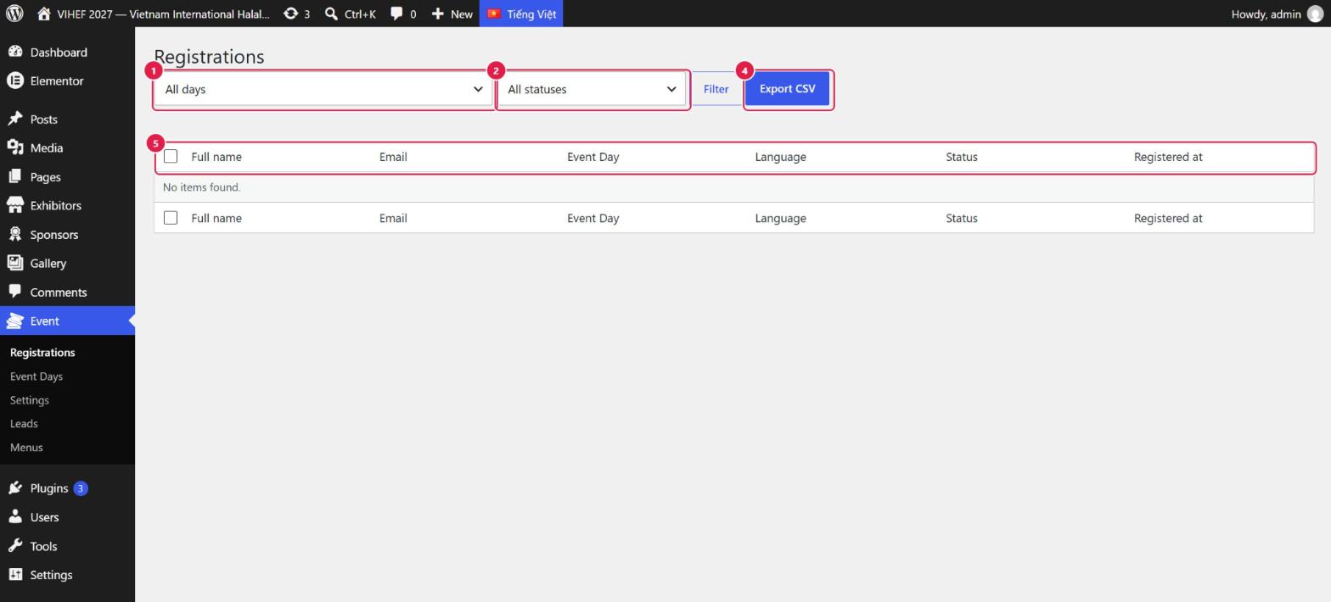Click the WordPress logo icon
This screenshot has height=602, width=1331.
click(14, 14)
